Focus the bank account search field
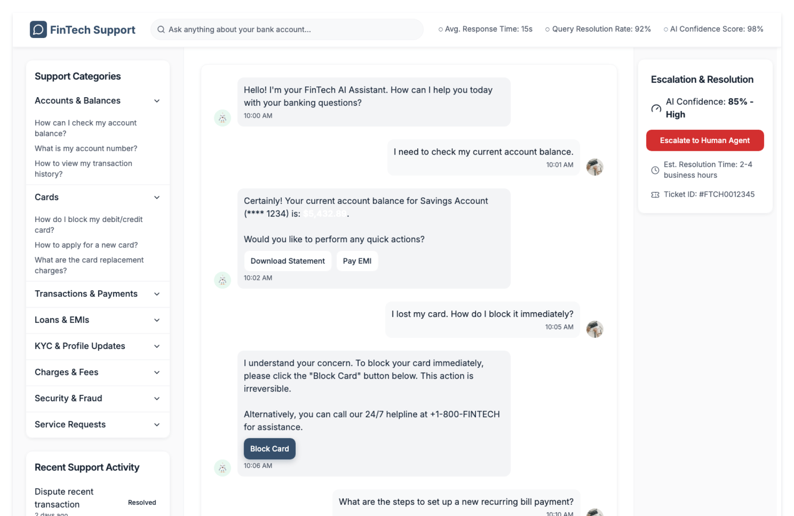This screenshot has height=516, width=794. 289,29
